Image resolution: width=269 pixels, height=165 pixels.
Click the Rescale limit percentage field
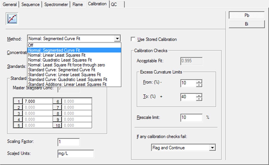(192, 117)
